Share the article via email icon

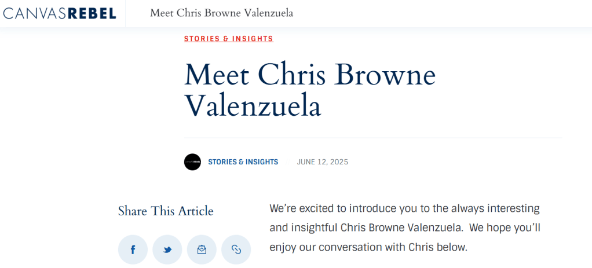pos(202,249)
